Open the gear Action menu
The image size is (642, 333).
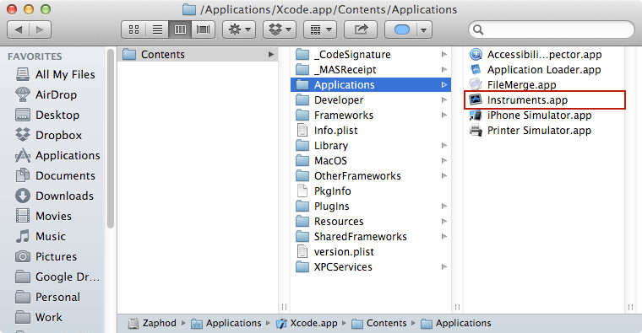tap(239, 30)
